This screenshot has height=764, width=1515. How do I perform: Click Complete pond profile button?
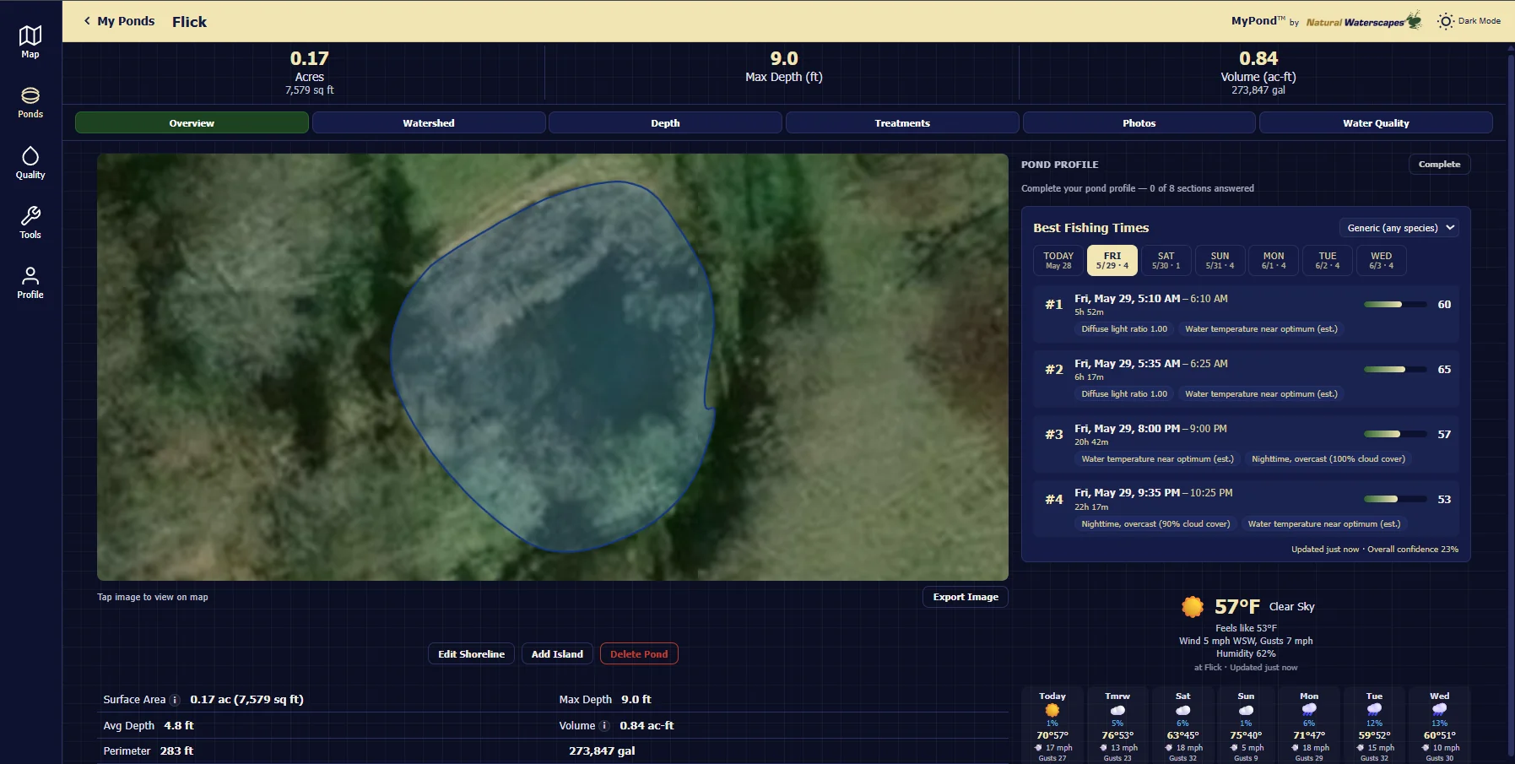tap(1439, 165)
